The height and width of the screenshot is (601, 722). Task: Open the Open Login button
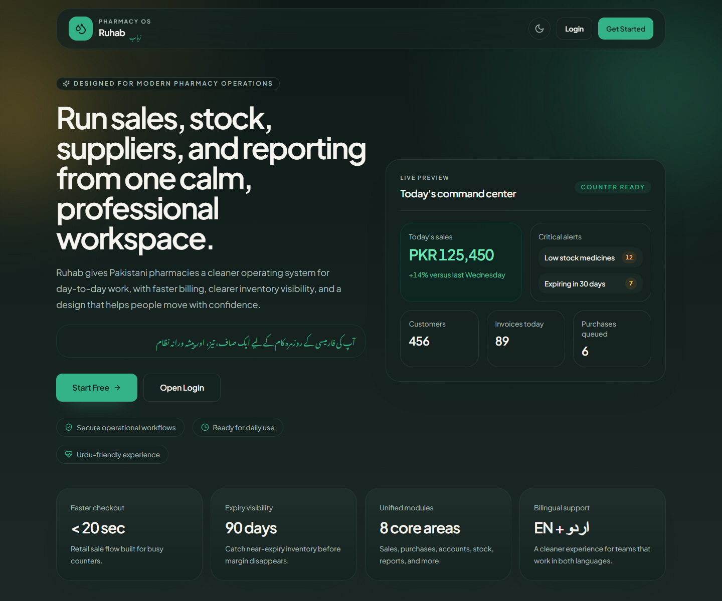pyautogui.click(x=182, y=388)
